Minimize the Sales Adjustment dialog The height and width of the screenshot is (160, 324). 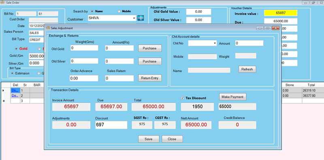pos(260,28)
